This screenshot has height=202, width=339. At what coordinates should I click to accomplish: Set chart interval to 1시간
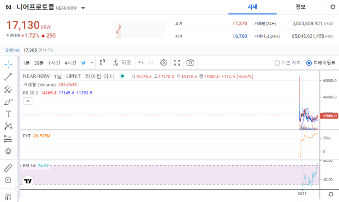pos(54,63)
